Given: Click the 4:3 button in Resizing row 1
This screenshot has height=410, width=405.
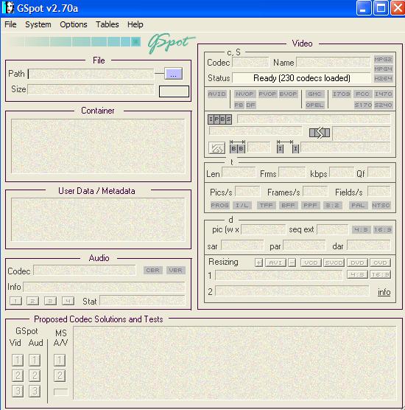Looking at the screenshot, I should [x=357, y=274].
